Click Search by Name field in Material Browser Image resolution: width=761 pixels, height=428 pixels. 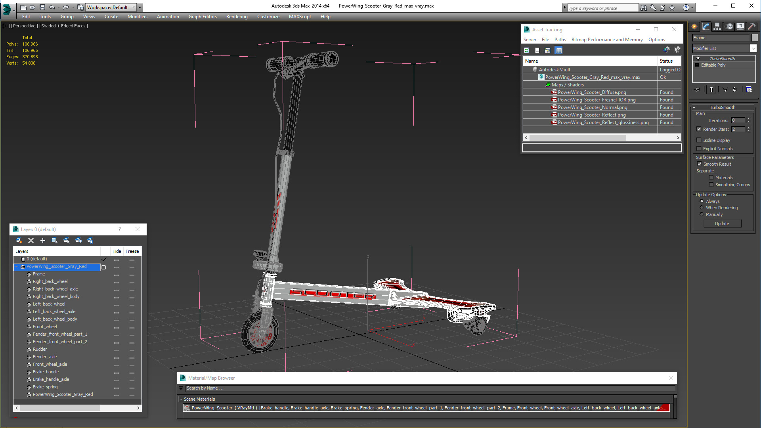430,388
